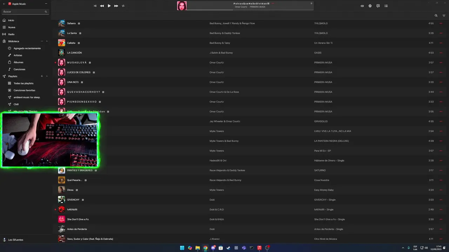The height and width of the screenshot is (252, 449).
Task: Click the Buscar search field
Action: pyautogui.click(x=25, y=12)
